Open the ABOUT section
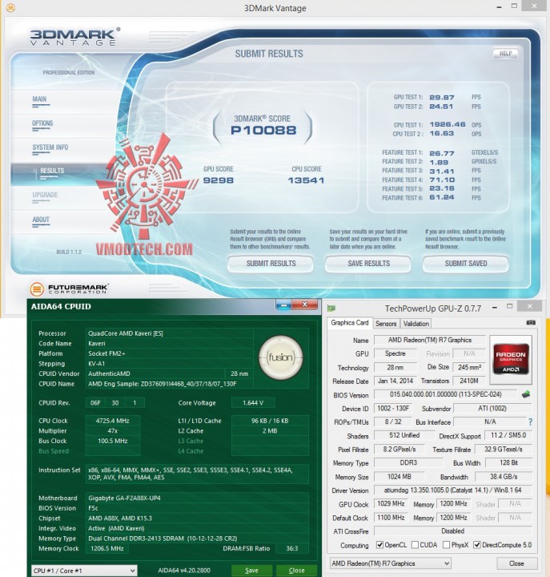The image size is (550, 577). pyautogui.click(x=41, y=220)
